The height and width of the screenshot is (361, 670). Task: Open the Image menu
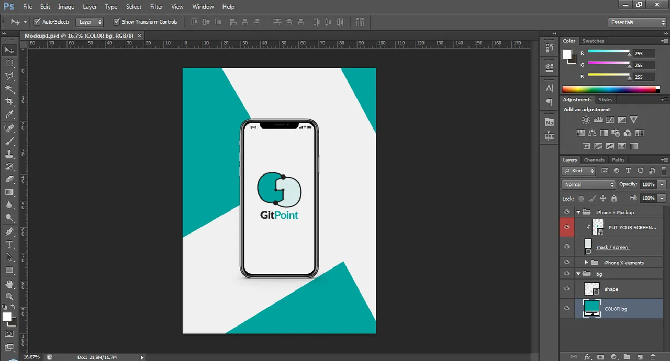[x=66, y=7]
